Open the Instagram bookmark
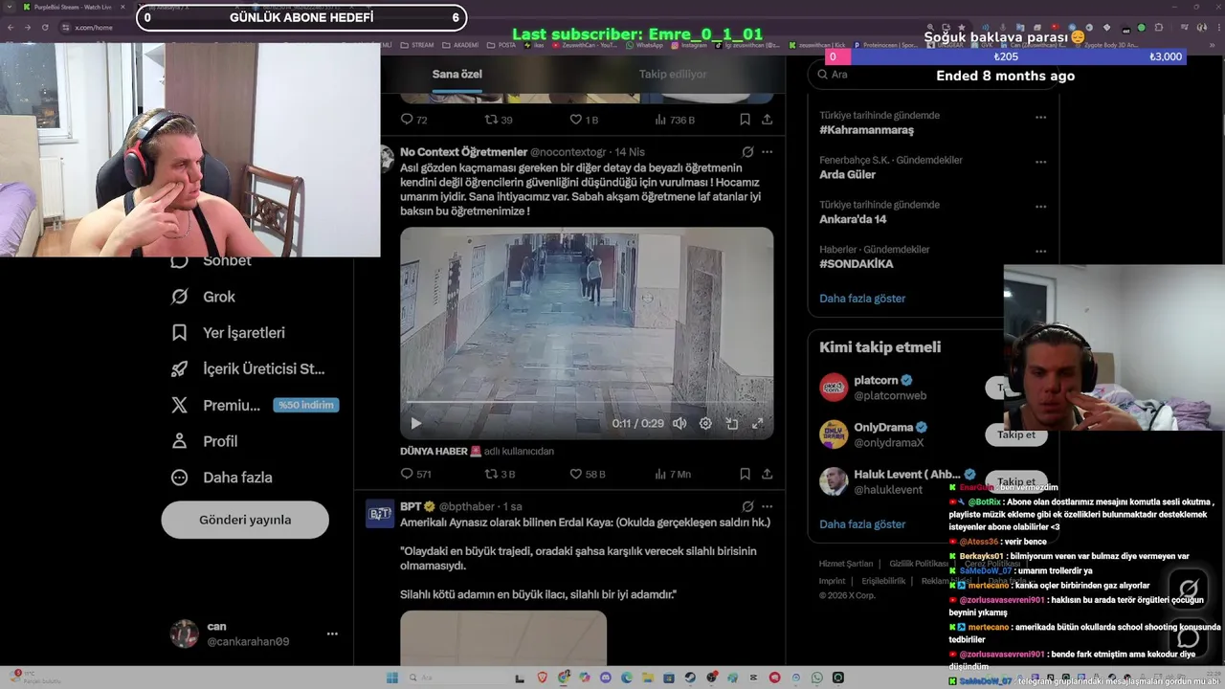 pos(689,45)
